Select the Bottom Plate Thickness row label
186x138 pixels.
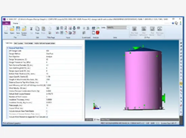[22, 74]
